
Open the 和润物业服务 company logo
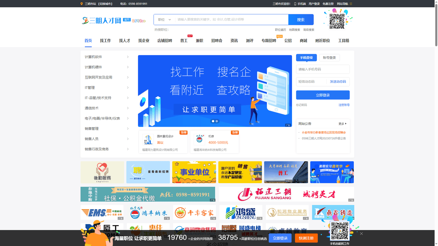(287, 213)
